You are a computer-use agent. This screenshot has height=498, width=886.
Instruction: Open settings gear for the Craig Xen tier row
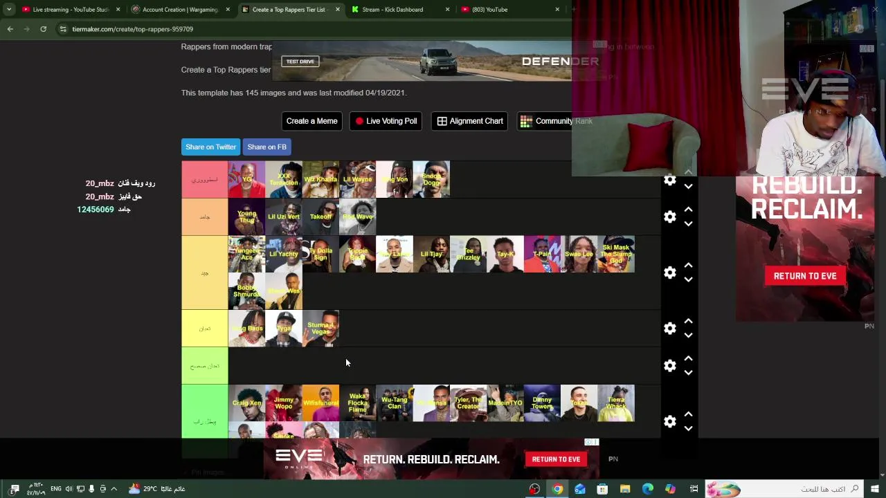pos(669,421)
